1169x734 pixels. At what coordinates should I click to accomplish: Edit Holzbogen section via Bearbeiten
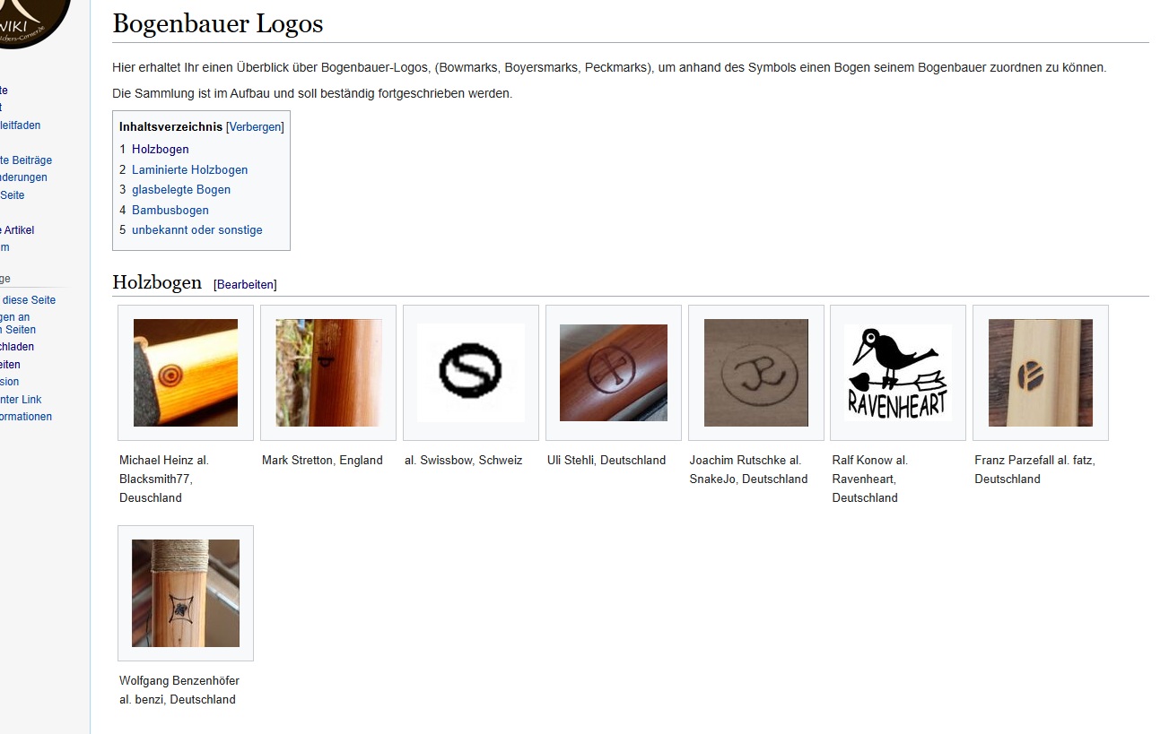pos(245,284)
